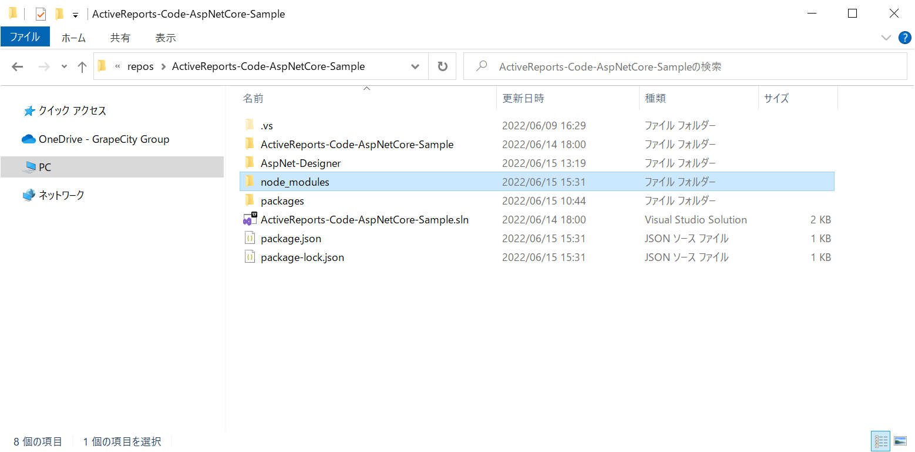Screen dimensions: 915x452
Task: Select PC in navigation pane
Action: pyautogui.click(x=112, y=167)
